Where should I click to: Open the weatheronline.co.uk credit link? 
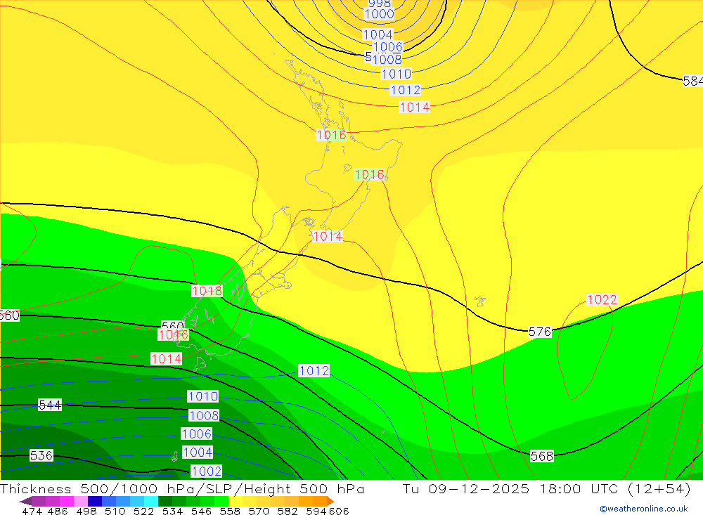pos(643,509)
